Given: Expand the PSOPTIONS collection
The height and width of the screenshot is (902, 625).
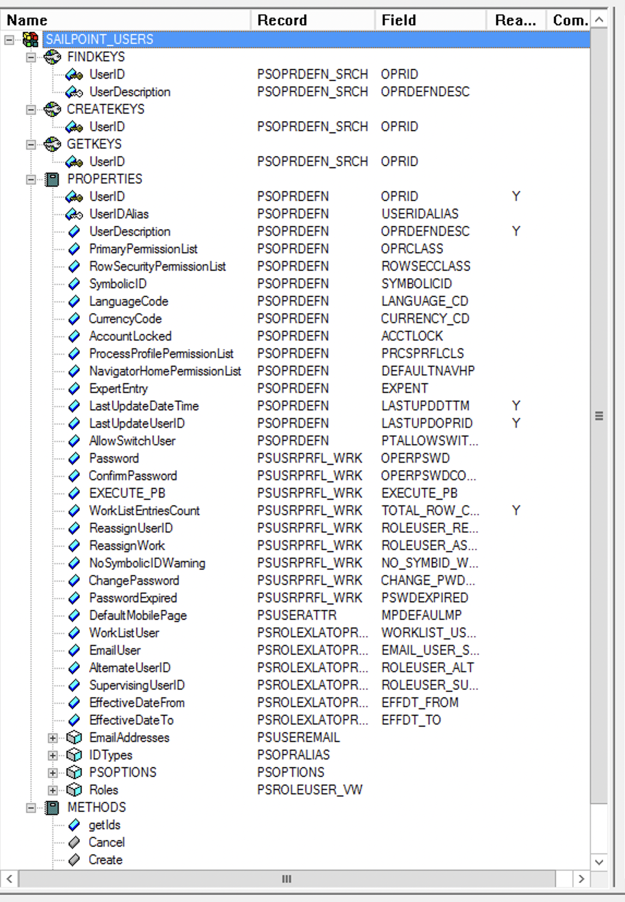Looking at the screenshot, I should click(x=53, y=773).
